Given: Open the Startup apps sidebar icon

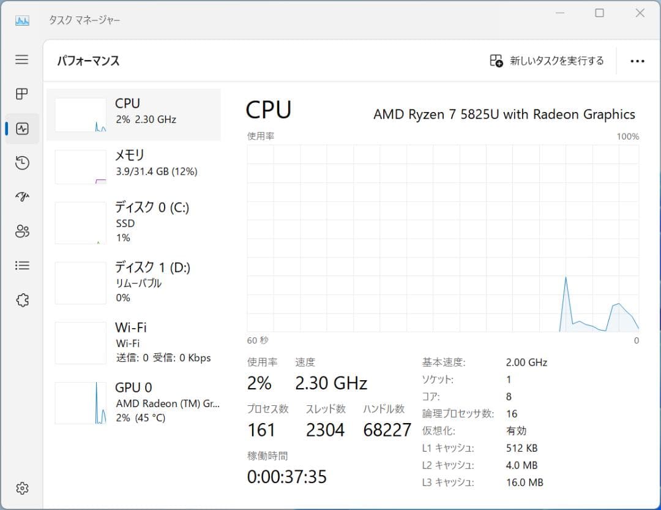Looking at the screenshot, I should [x=22, y=197].
